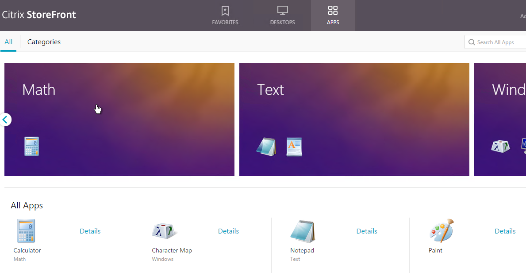Click the Notepad app name
The image size is (526, 275).
point(302,250)
